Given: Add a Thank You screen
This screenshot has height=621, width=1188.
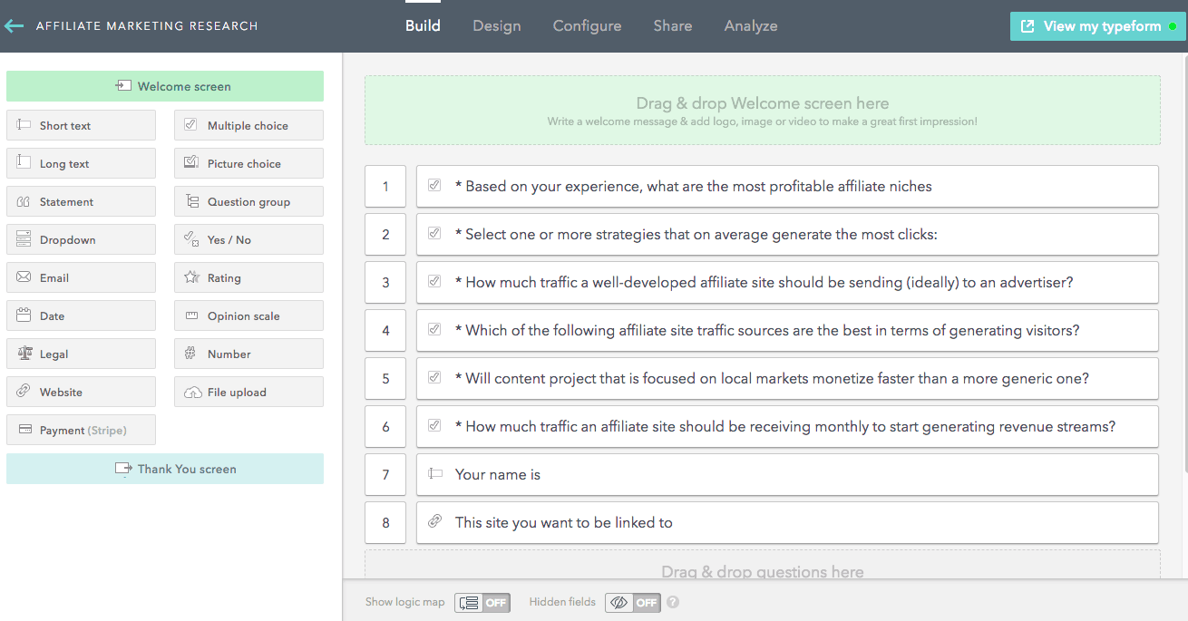Looking at the screenshot, I should tap(165, 469).
